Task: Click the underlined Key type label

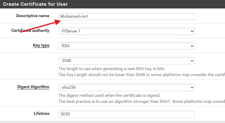Action: pyautogui.click(x=41, y=45)
